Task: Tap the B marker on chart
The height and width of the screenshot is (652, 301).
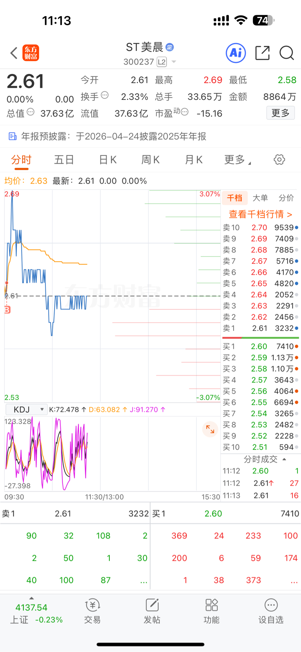Action: click(7, 310)
